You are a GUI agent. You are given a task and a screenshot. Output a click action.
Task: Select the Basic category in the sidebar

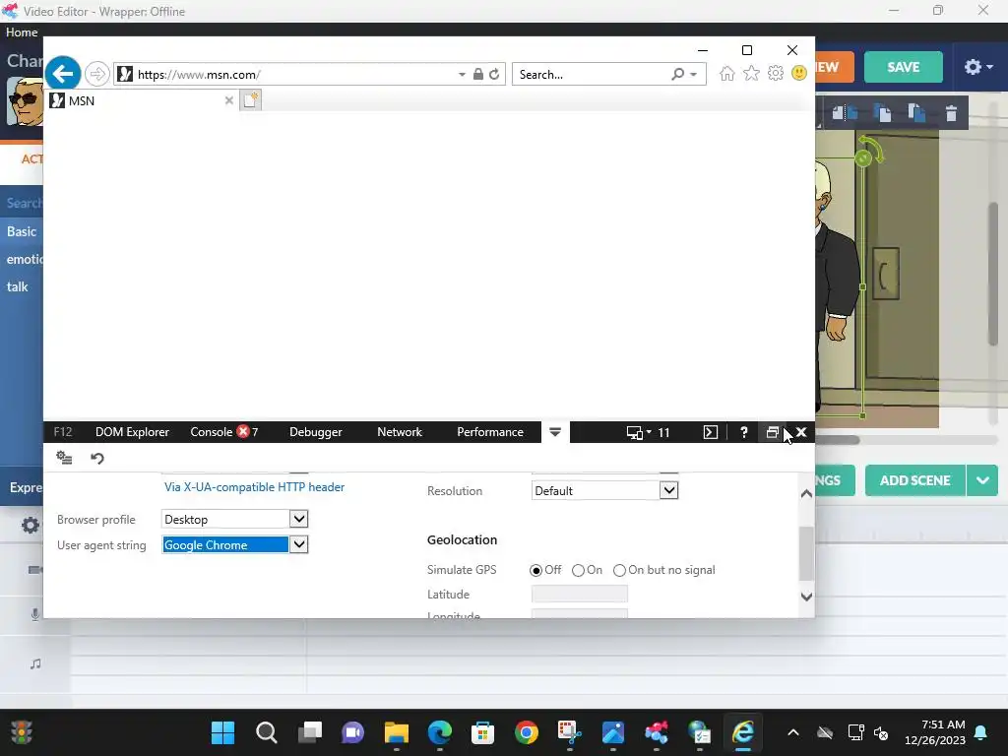tap(22, 231)
